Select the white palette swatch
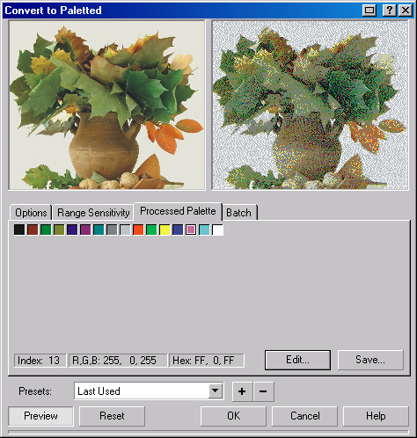The height and width of the screenshot is (438, 417). (x=217, y=230)
